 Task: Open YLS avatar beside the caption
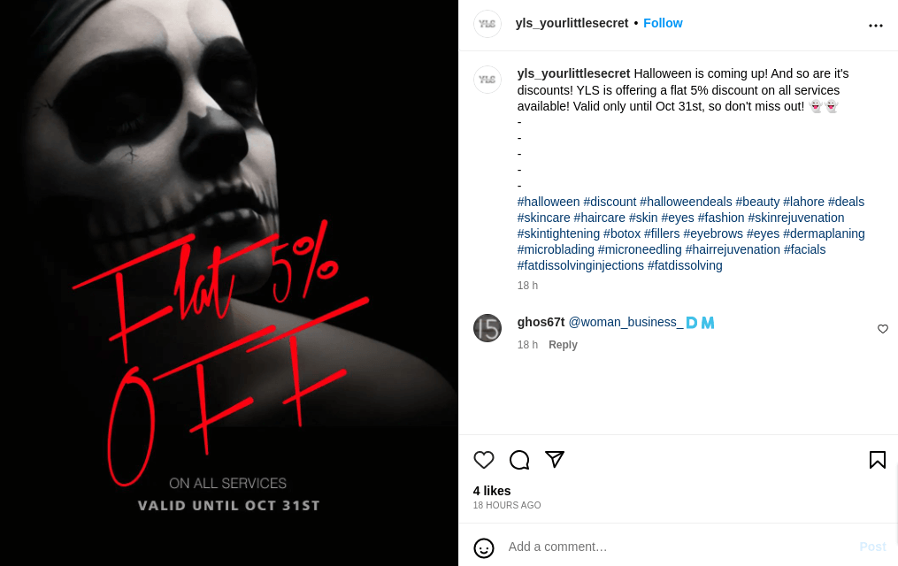click(487, 79)
